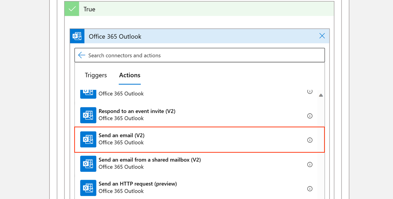Click the Office 365 Outlook header icon

coord(77,36)
